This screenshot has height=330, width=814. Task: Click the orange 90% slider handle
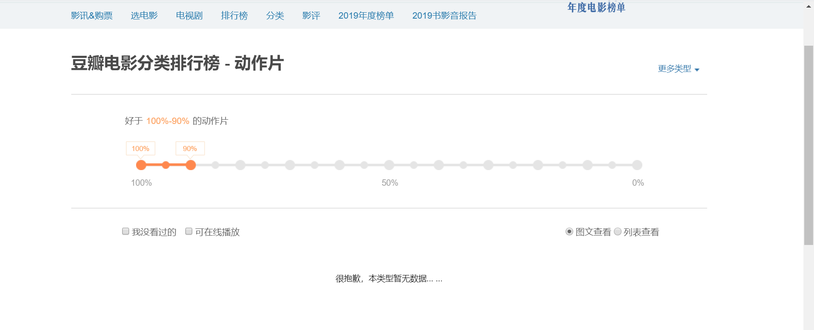pos(191,165)
